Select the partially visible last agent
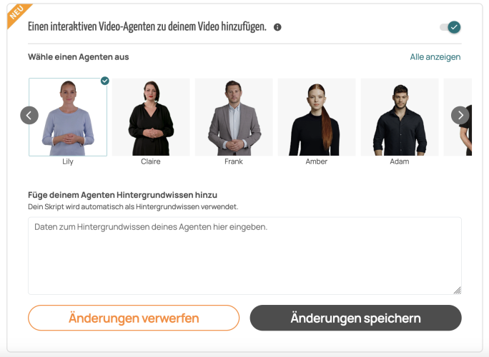Screen dimensions: 489x357 coord(465,117)
